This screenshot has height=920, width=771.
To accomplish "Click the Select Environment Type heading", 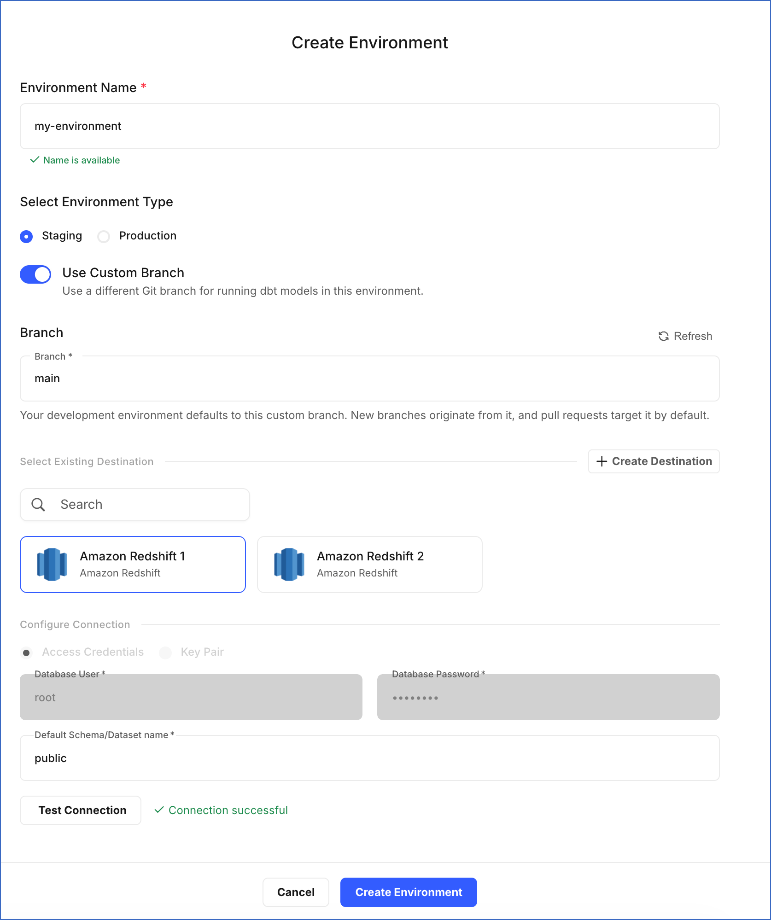I will (97, 202).
